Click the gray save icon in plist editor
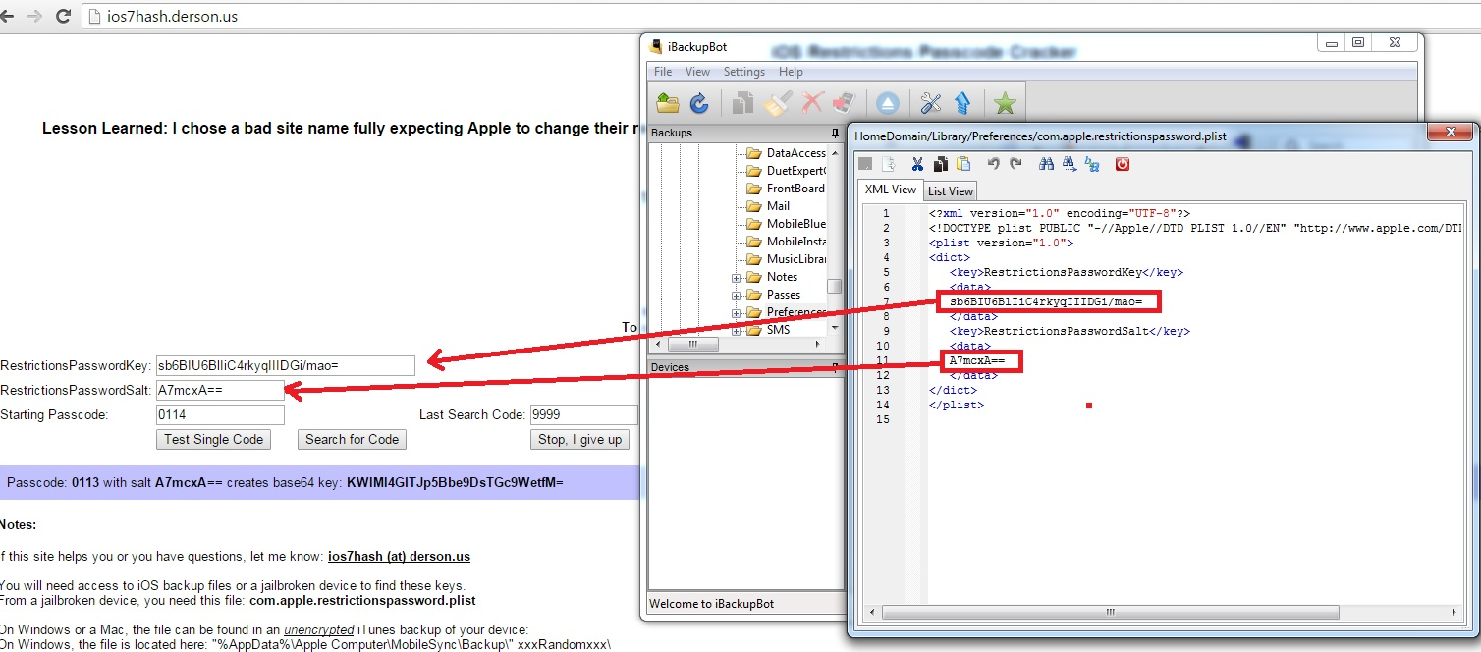Screen dimensions: 1481x652 pyautogui.click(x=865, y=164)
